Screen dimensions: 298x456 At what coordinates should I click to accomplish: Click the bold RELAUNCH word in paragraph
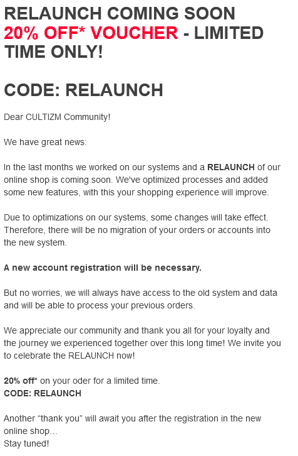[231, 167]
